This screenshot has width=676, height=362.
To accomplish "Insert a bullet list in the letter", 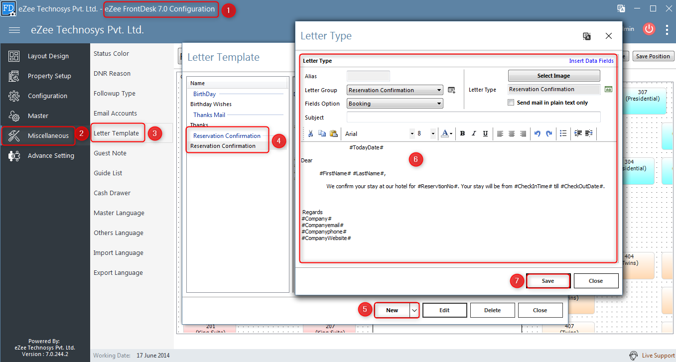I will tap(563, 133).
